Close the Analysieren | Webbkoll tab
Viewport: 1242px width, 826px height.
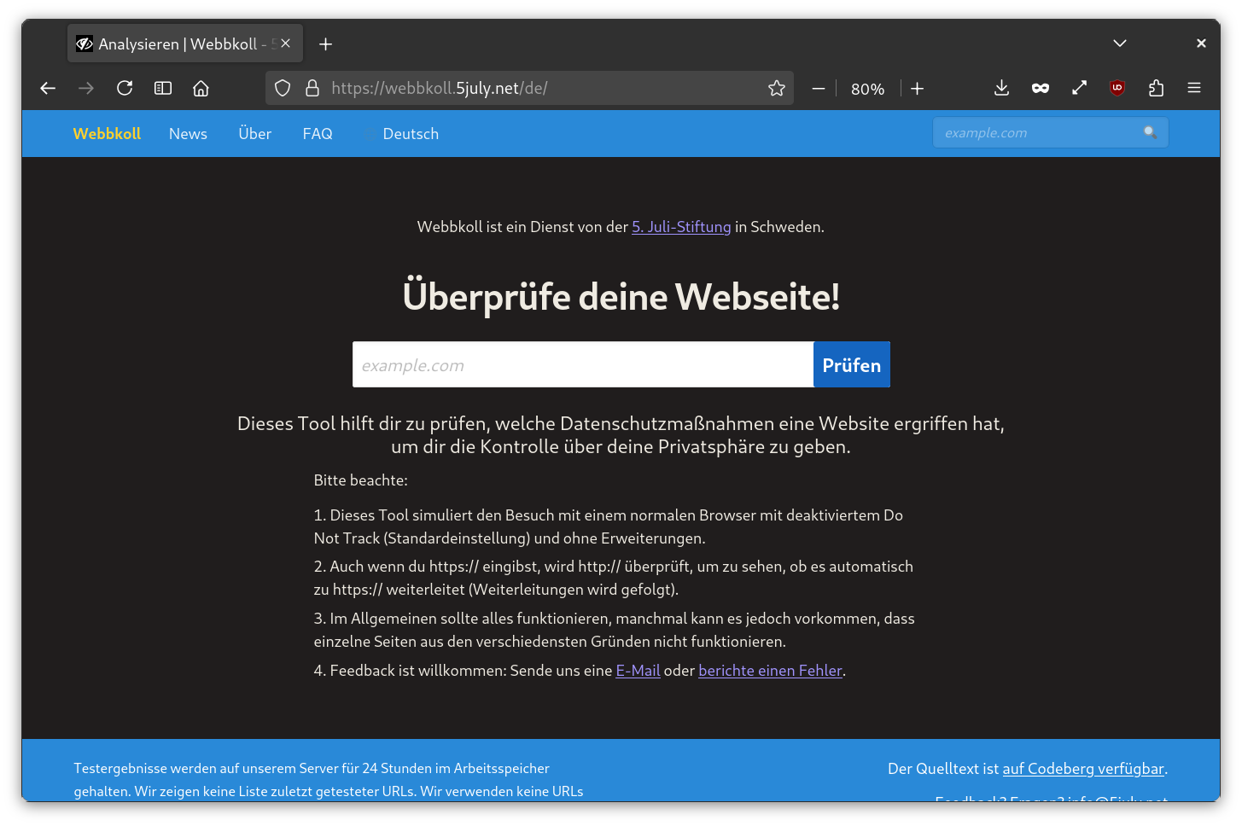[x=286, y=44]
